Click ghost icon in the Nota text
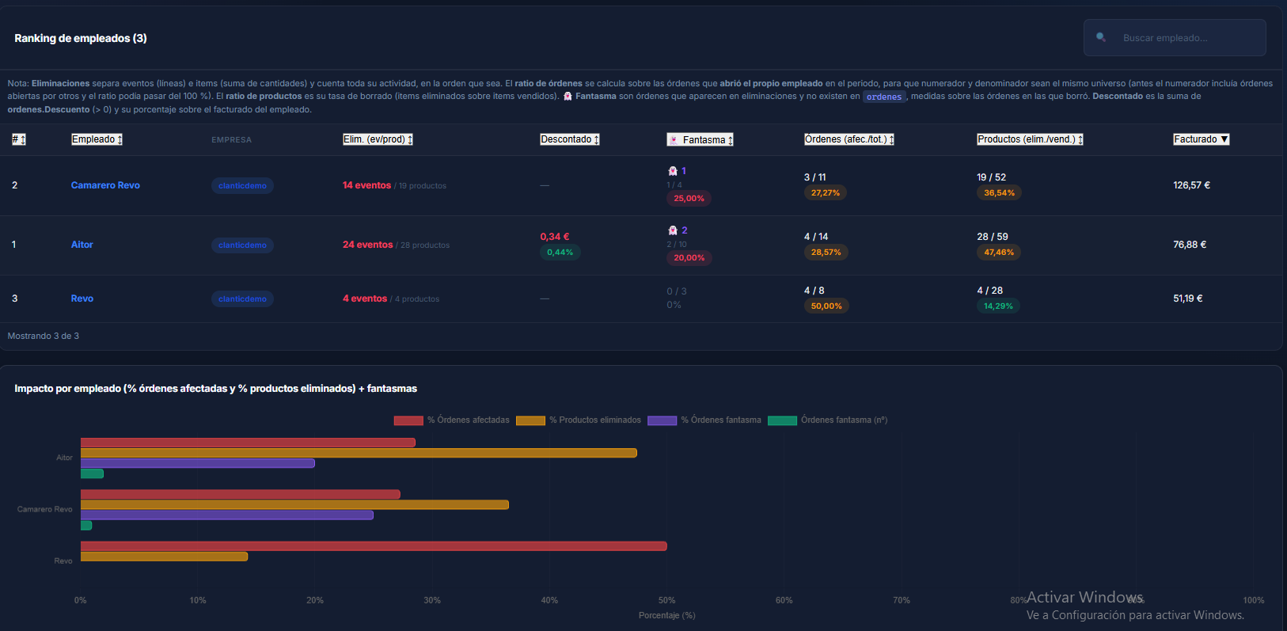Viewport: 1287px width, 631px height. (568, 97)
